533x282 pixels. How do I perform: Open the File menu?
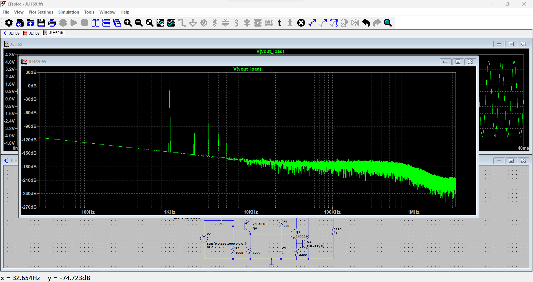6,12
